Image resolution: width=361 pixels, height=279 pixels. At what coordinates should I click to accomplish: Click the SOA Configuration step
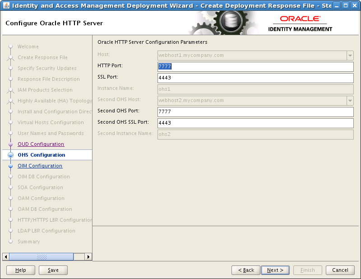click(40, 187)
